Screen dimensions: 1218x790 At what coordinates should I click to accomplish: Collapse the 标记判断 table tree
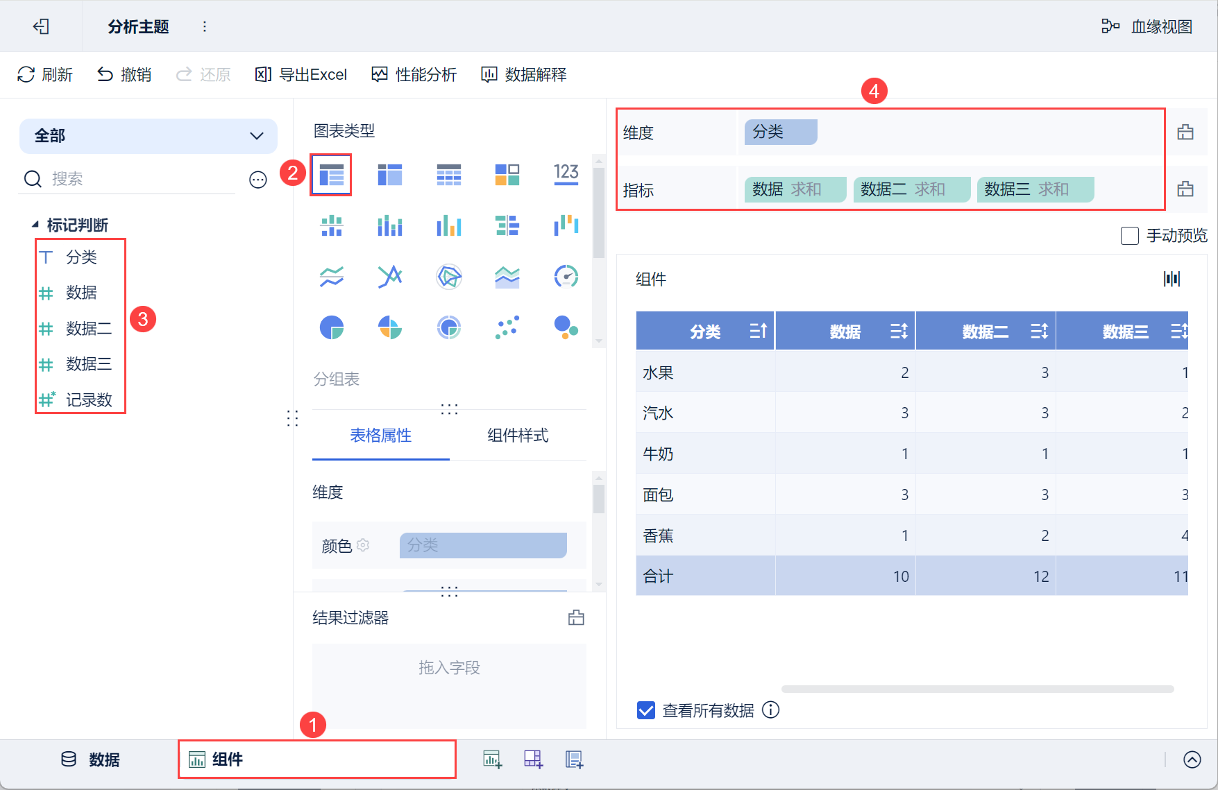[x=35, y=225]
